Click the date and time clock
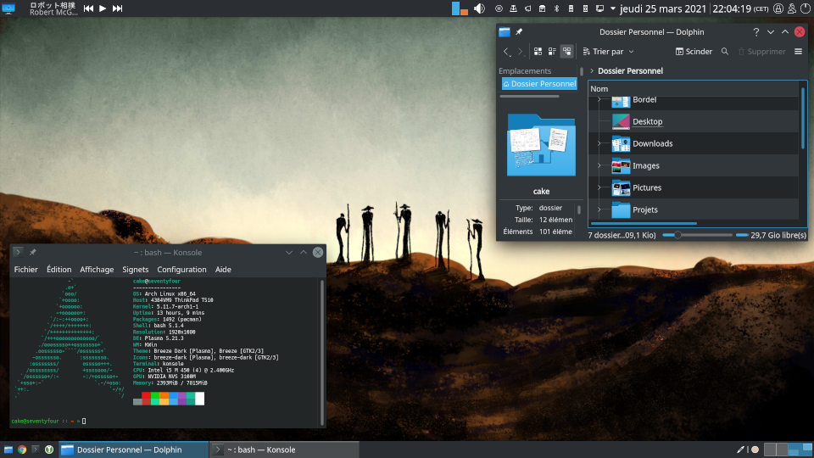This screenshot has height=458, width=814. 694,8
